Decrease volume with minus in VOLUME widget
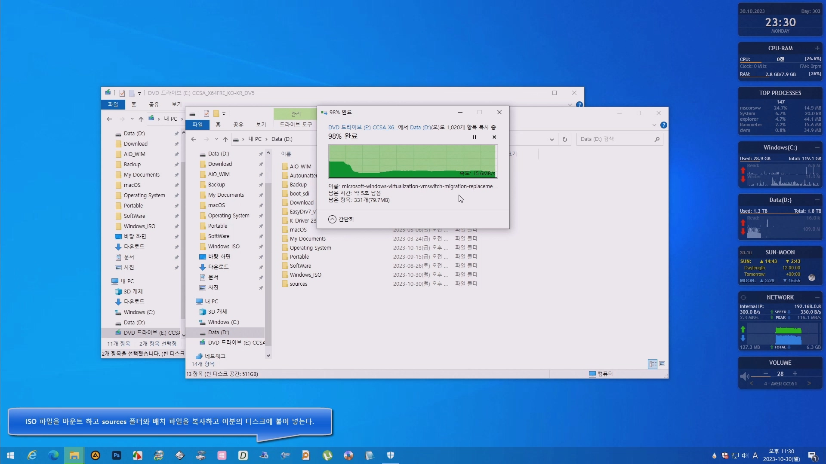This screenshot has width=826, height=464. [x=766, y=374]
